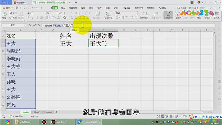
Task: Click the Copy (复制) button
Action: (x=13, y=17)
